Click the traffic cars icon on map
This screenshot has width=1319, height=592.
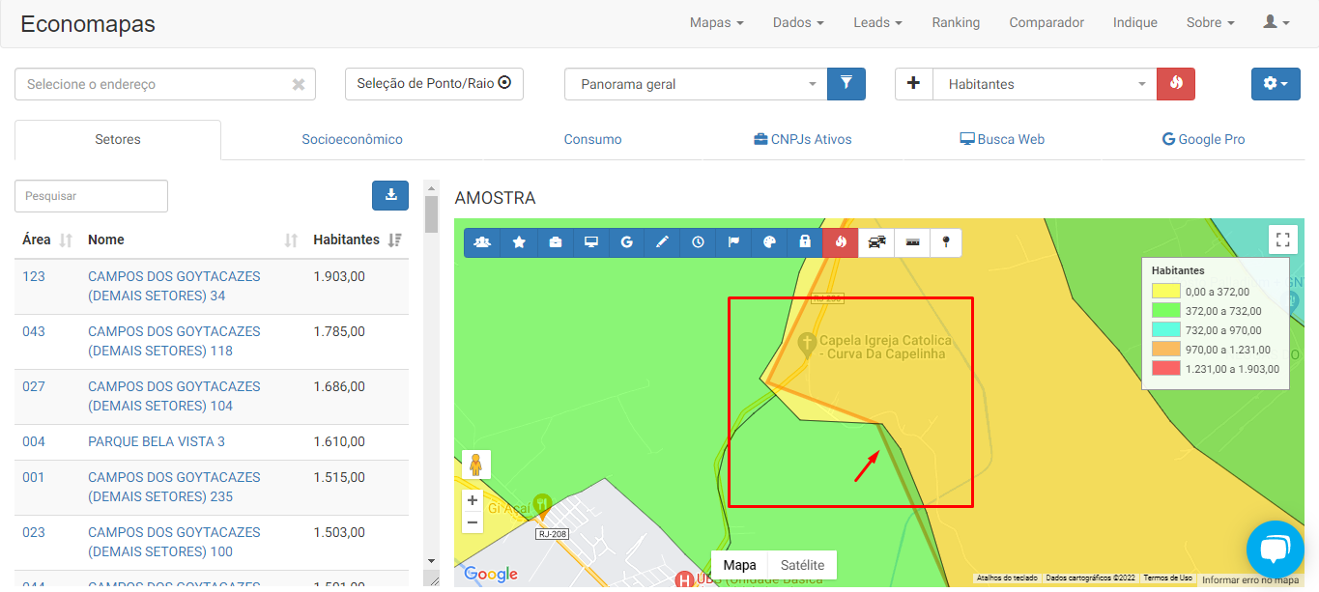(876, 242)
